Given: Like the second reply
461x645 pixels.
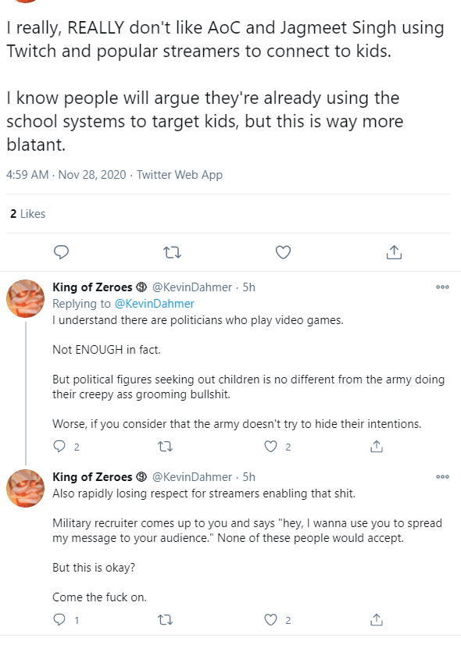Looking at the screenshot, I should [270, 619].
